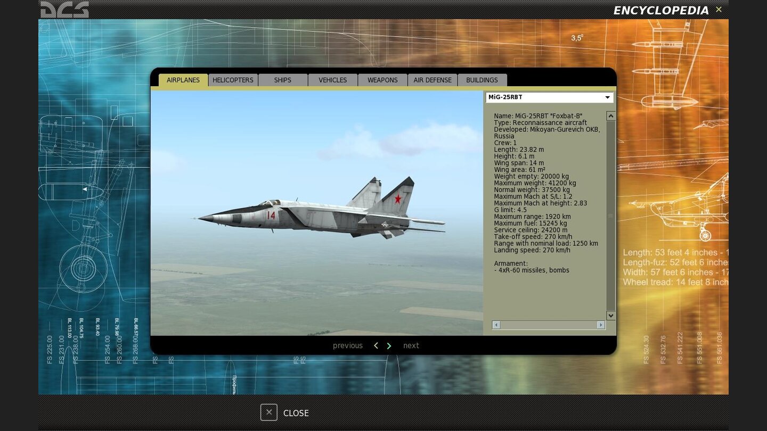
Task: Open the MiG-25RBT aircraft dropdown
Action: click(x=549, y=97)
